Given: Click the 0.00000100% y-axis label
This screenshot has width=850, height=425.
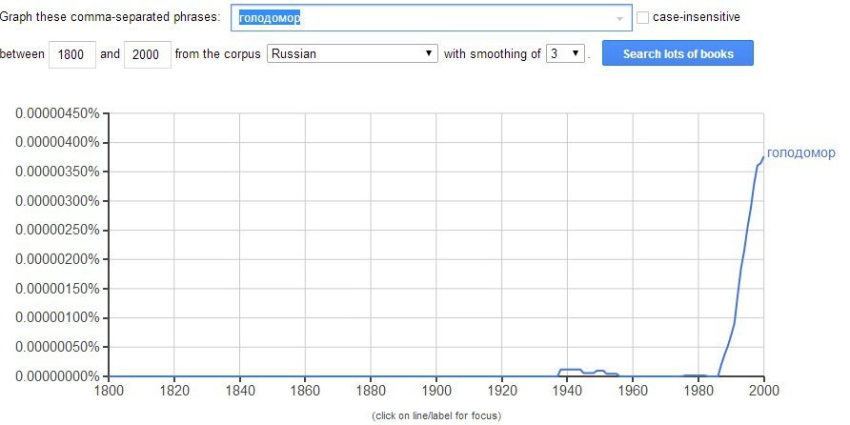Looking at the screenshot, I should [57, 318].
